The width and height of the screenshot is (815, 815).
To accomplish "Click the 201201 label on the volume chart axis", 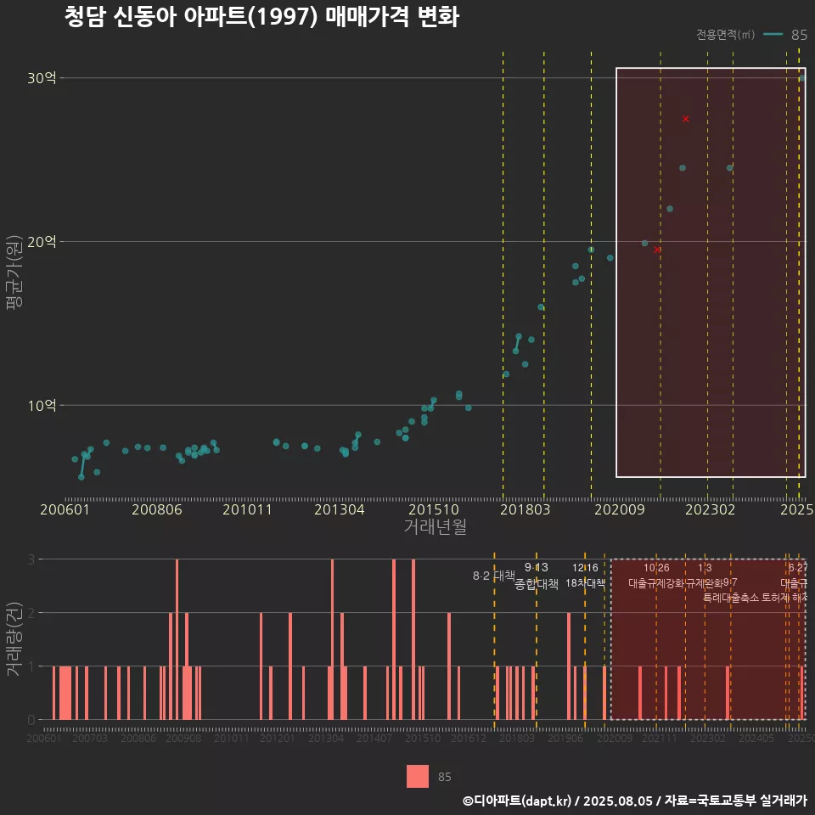I will click(278, 738).
